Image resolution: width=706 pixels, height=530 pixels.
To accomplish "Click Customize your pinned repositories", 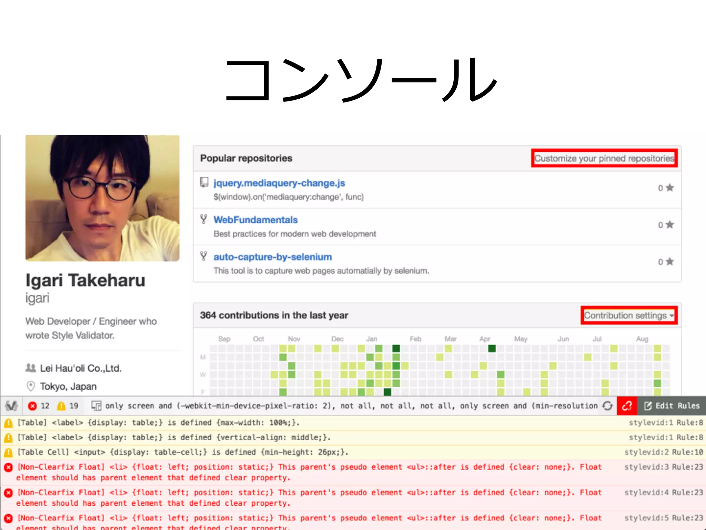I will point(604,158).
